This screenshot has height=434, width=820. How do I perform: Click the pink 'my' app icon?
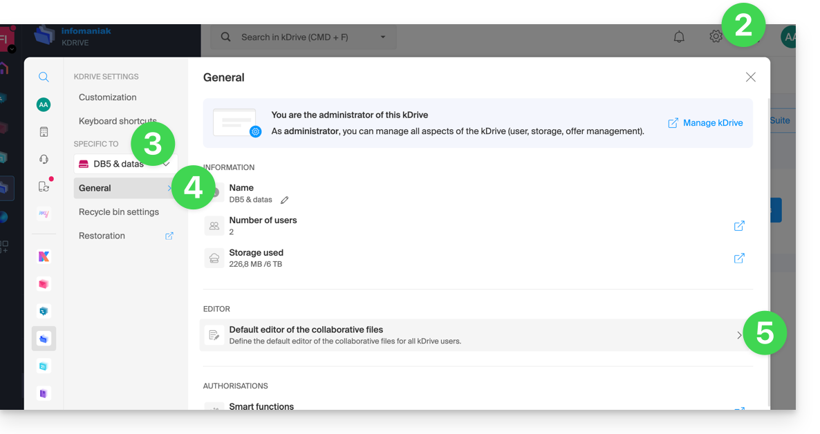(x=44, y=214)
